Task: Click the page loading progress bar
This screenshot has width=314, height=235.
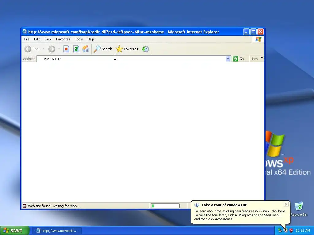Action: click(x=165, y=206)
